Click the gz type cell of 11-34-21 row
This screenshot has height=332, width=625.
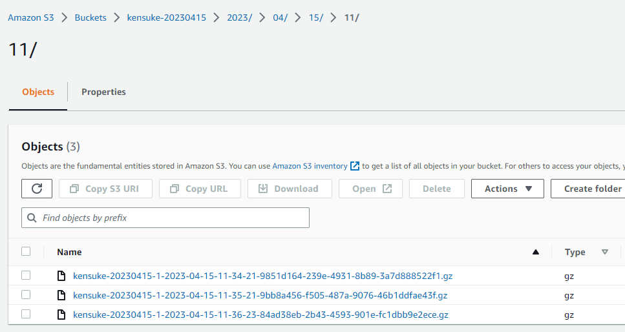569,276
